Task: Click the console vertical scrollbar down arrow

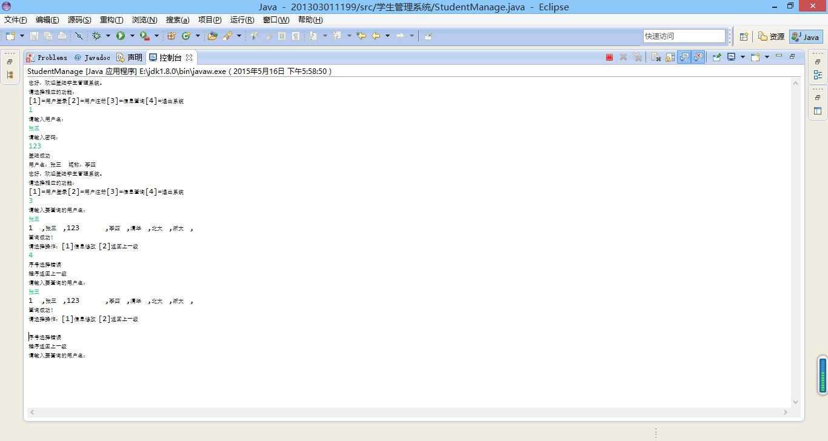Action: coord(795,402)
